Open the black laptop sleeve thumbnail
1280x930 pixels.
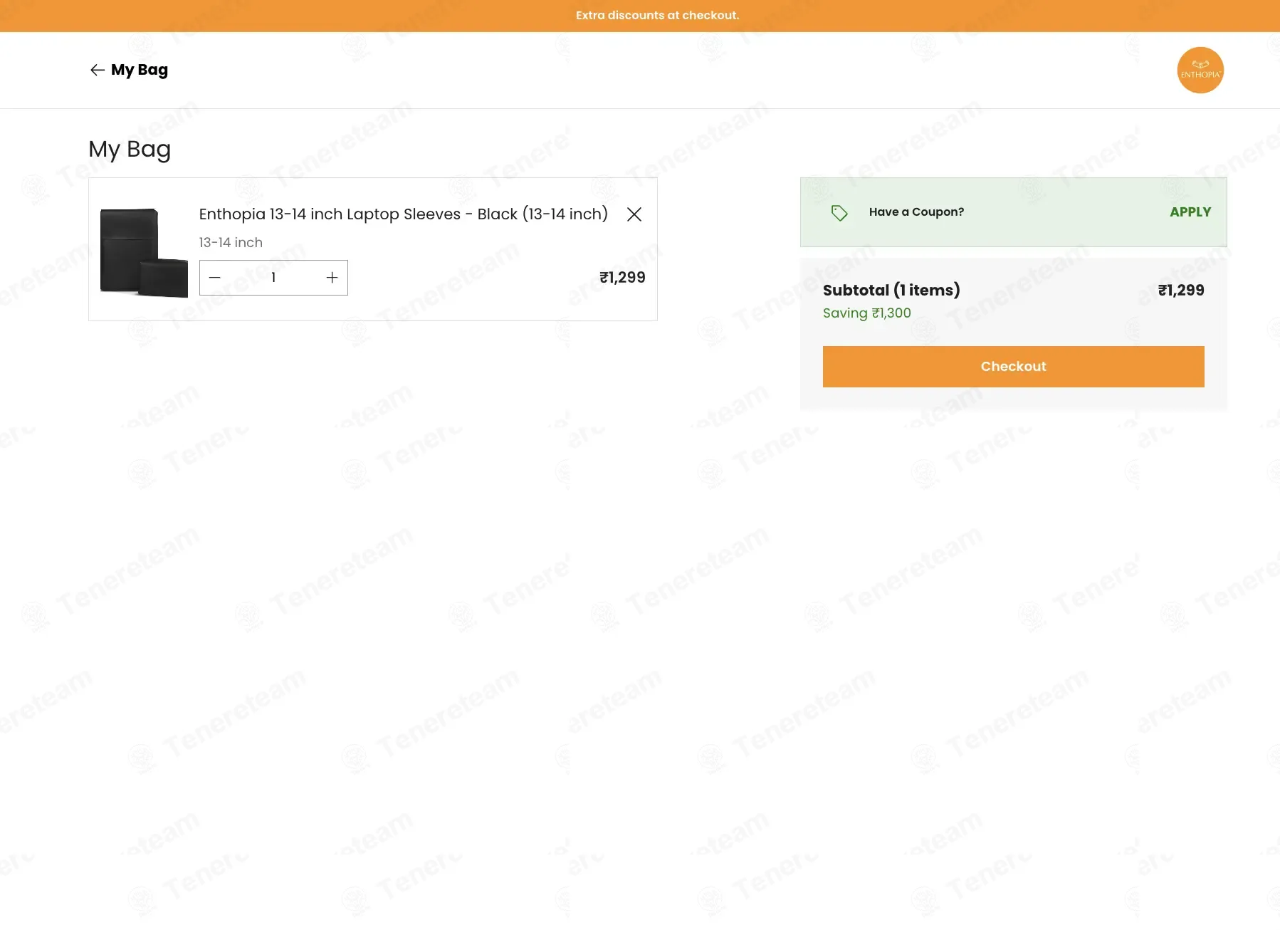coord(144,252)
